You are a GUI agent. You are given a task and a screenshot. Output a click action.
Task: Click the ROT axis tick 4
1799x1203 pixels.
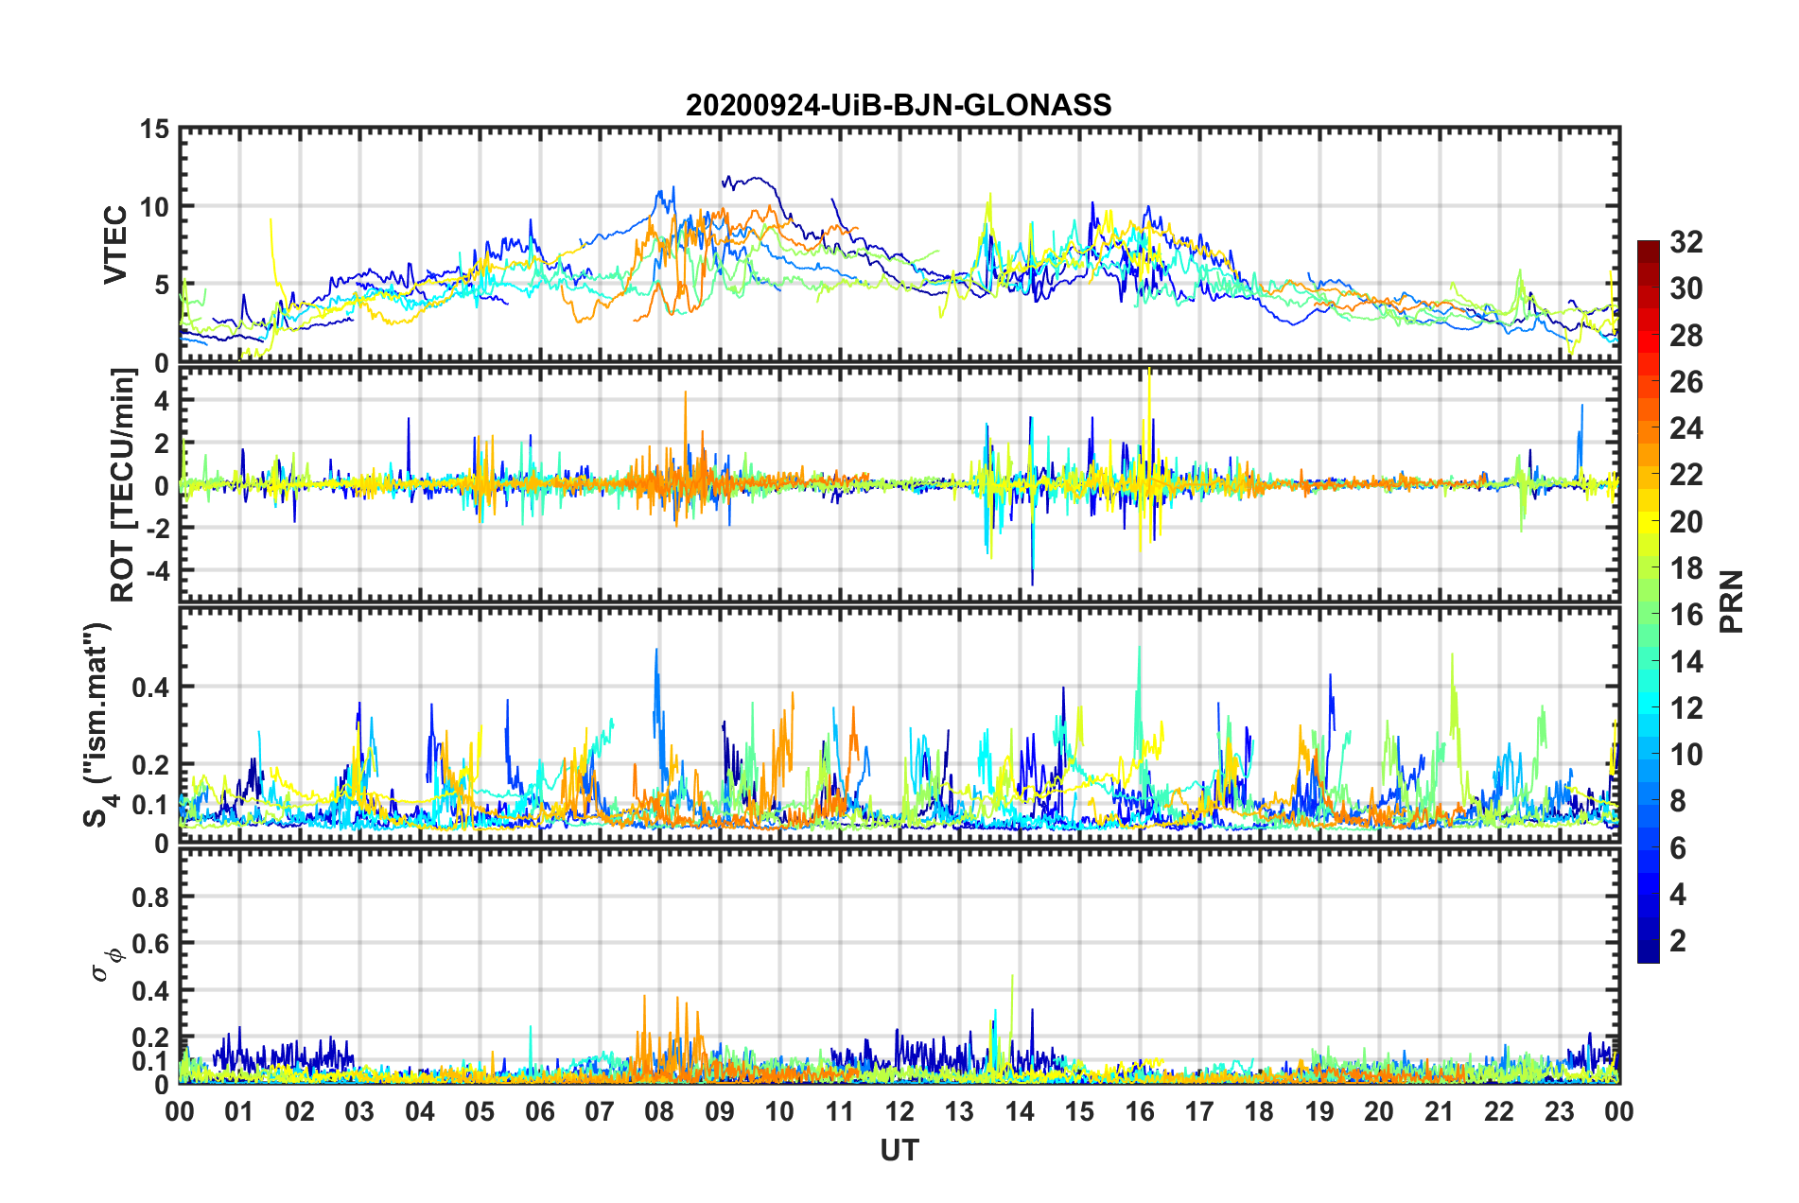[162, 400]
